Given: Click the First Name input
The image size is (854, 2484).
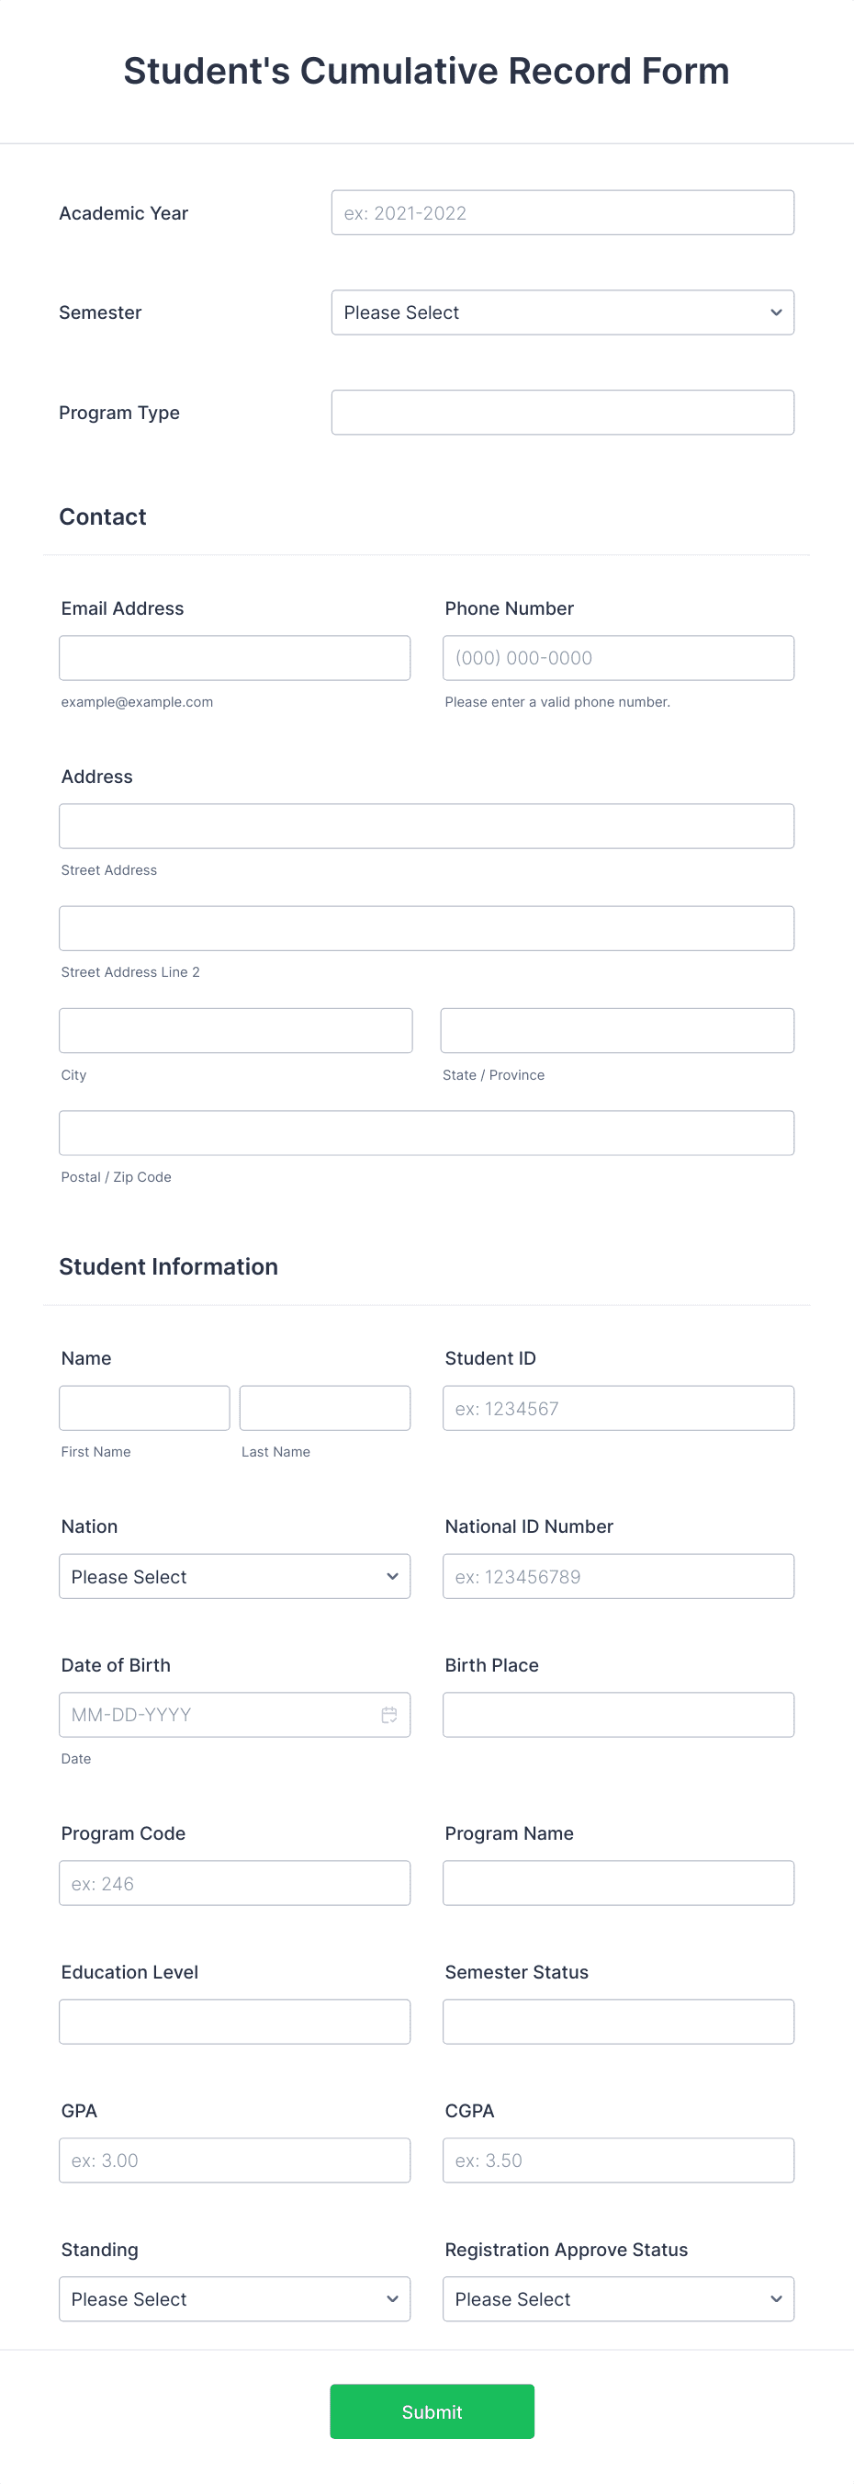Looking at the screenshot, I should click(x=143, y=1407).
